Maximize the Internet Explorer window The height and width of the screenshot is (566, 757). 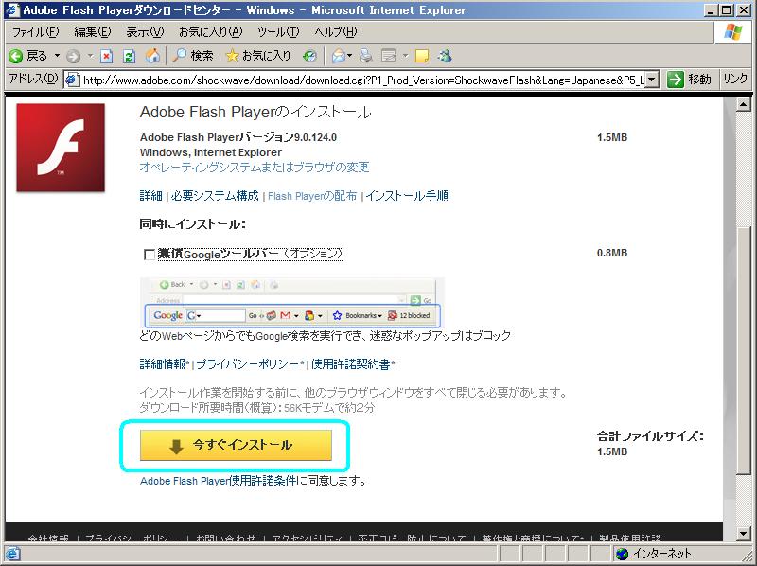(726, 10)
